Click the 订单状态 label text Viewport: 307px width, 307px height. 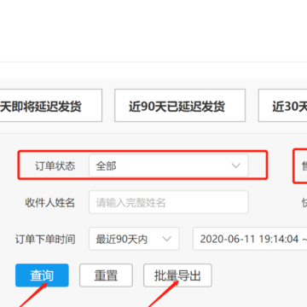[x=55, y=166]
